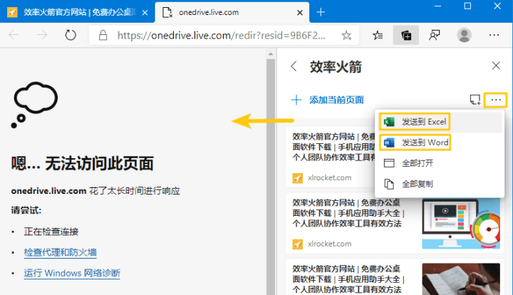The image size is (513, 295).
Task: Close the onedrive.live.com tab
Action: point(300,12)
